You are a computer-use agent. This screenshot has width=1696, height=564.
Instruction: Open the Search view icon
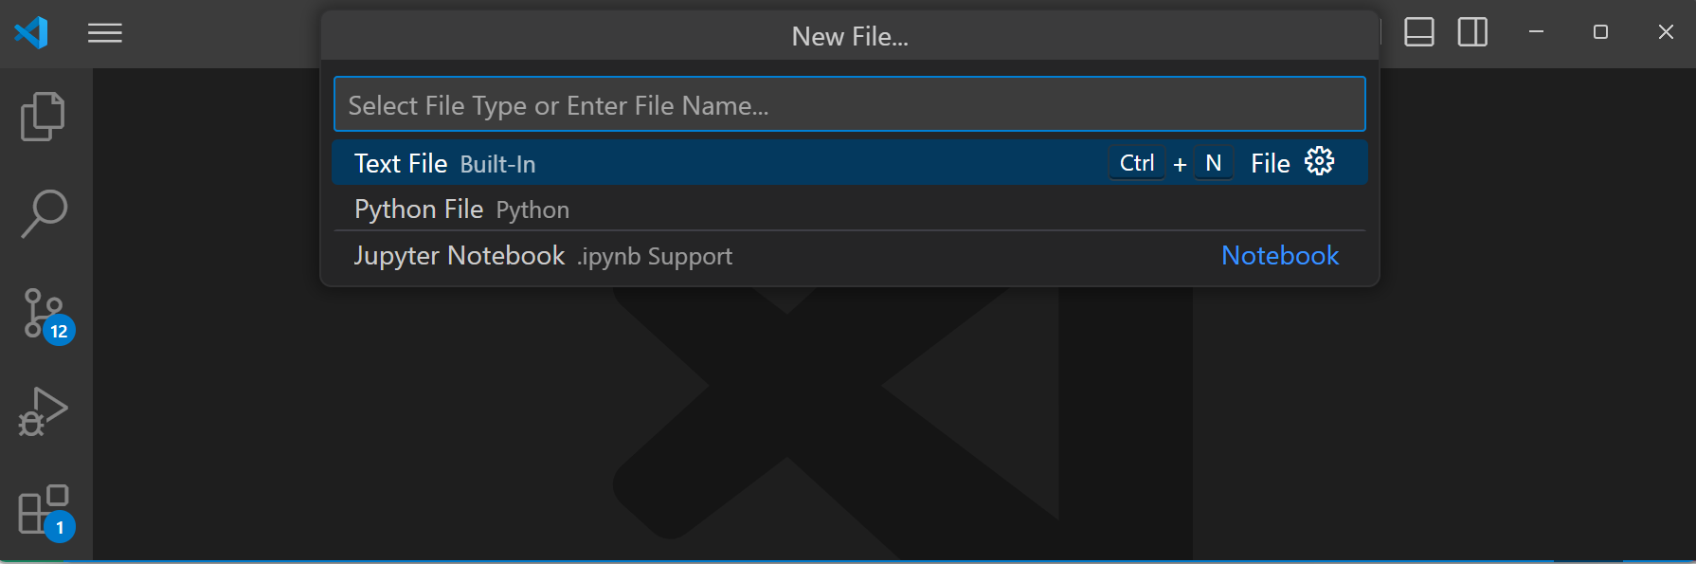(x=44, y=213)
